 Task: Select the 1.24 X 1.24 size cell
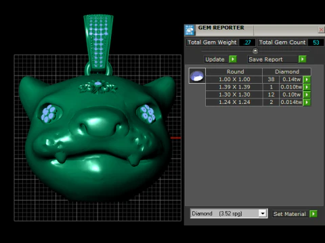[234, 102]
